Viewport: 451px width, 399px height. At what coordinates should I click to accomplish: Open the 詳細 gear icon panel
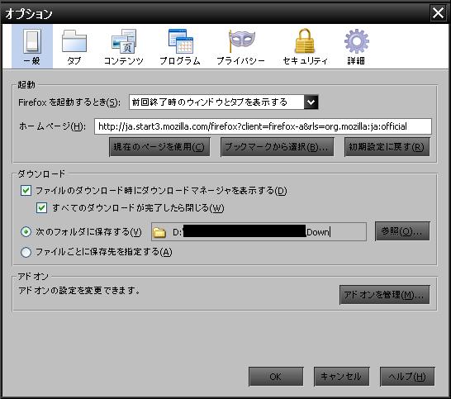point(356,46)
